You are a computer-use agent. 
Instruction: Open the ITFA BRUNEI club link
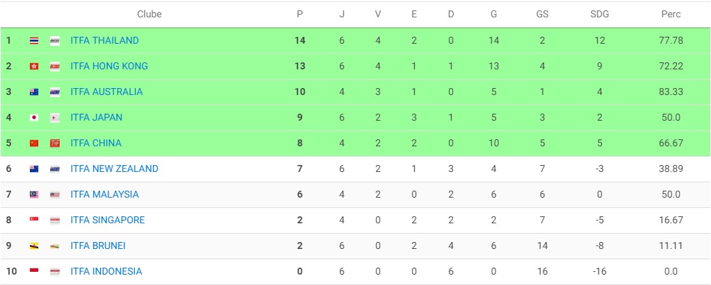point(98,246)
